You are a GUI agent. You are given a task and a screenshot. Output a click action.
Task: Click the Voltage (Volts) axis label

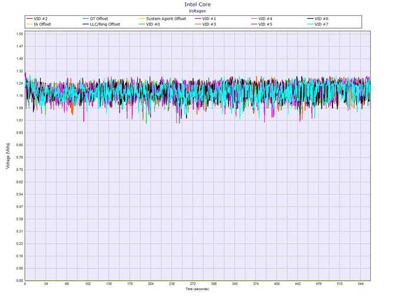pos(8,156)
